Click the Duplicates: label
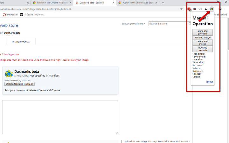229x143 pixels. click(x=198, y=71)
